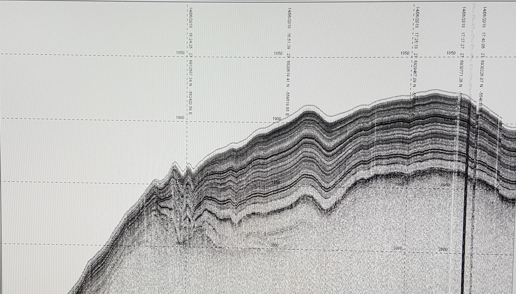Click the 1950 depth label near 17:25:18 marker

tap(399, 184)
